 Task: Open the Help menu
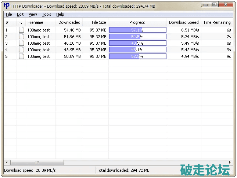60,14
